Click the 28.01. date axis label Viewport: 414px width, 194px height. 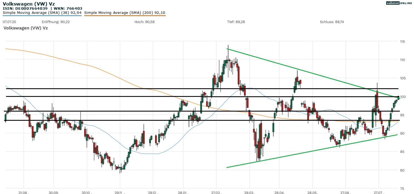[183, 192]
